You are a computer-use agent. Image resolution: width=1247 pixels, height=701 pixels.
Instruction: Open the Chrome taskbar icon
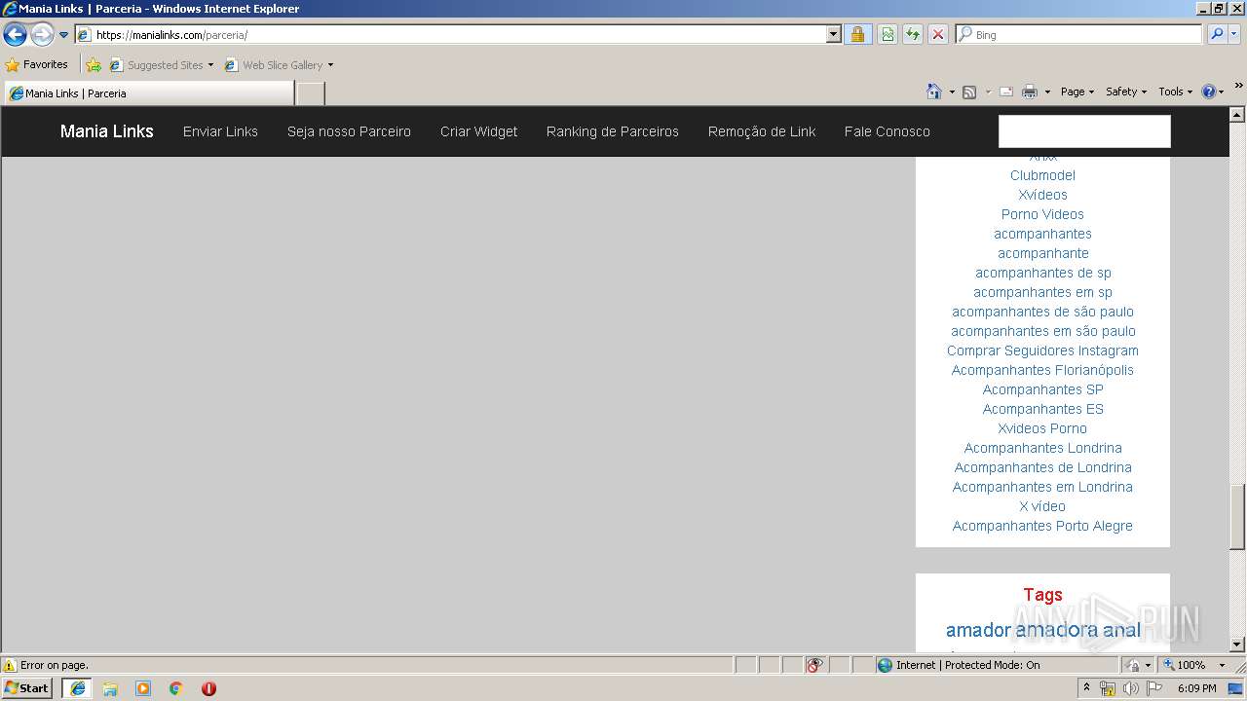(x=176, y=688)
